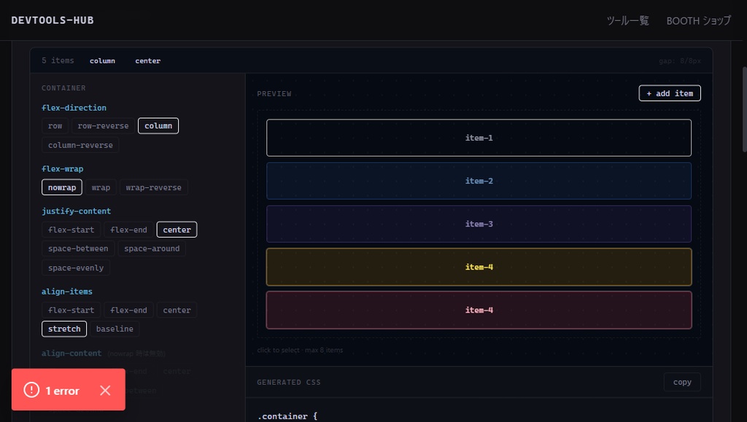The image size is (747, 422).
Task: Select the yellow item-4 box
Action: pos(479,267)
